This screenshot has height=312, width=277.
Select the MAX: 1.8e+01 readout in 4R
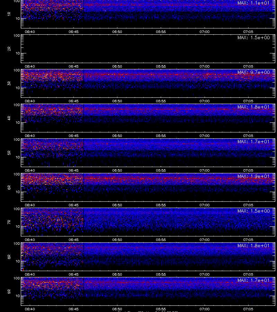click(x=253, y=107)
